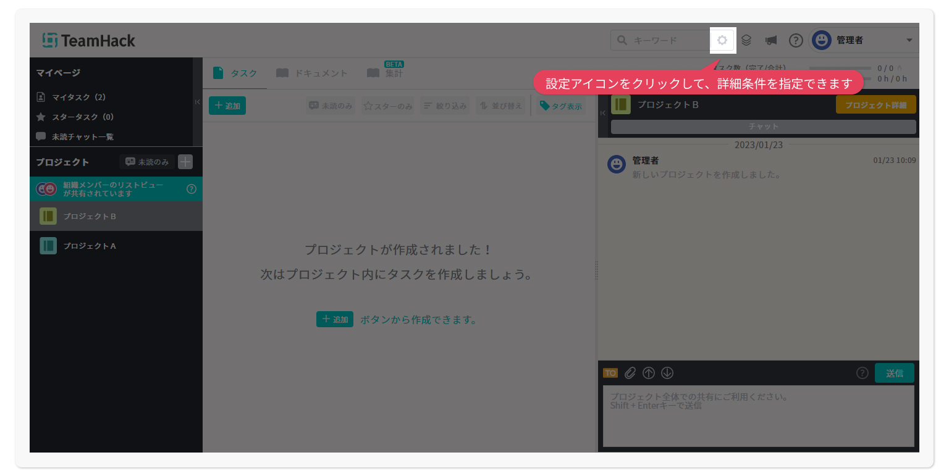Click the 送信 send button
This screenshot has height=476, width=949.
(x=894, y=373)
